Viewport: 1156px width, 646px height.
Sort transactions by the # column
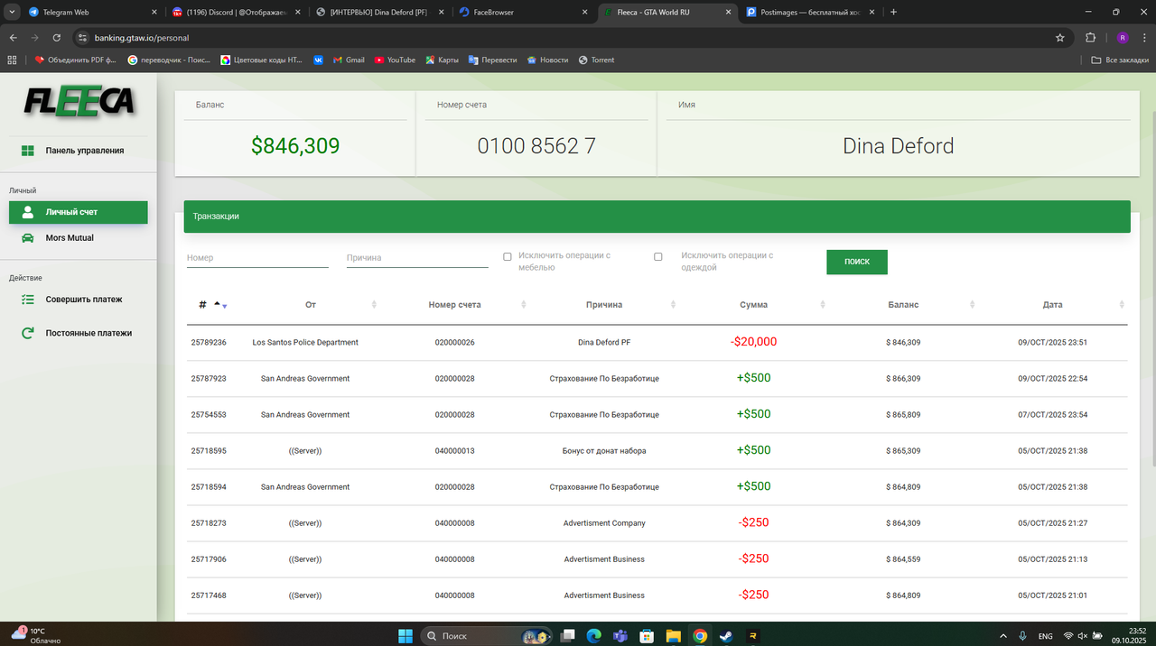212,305
